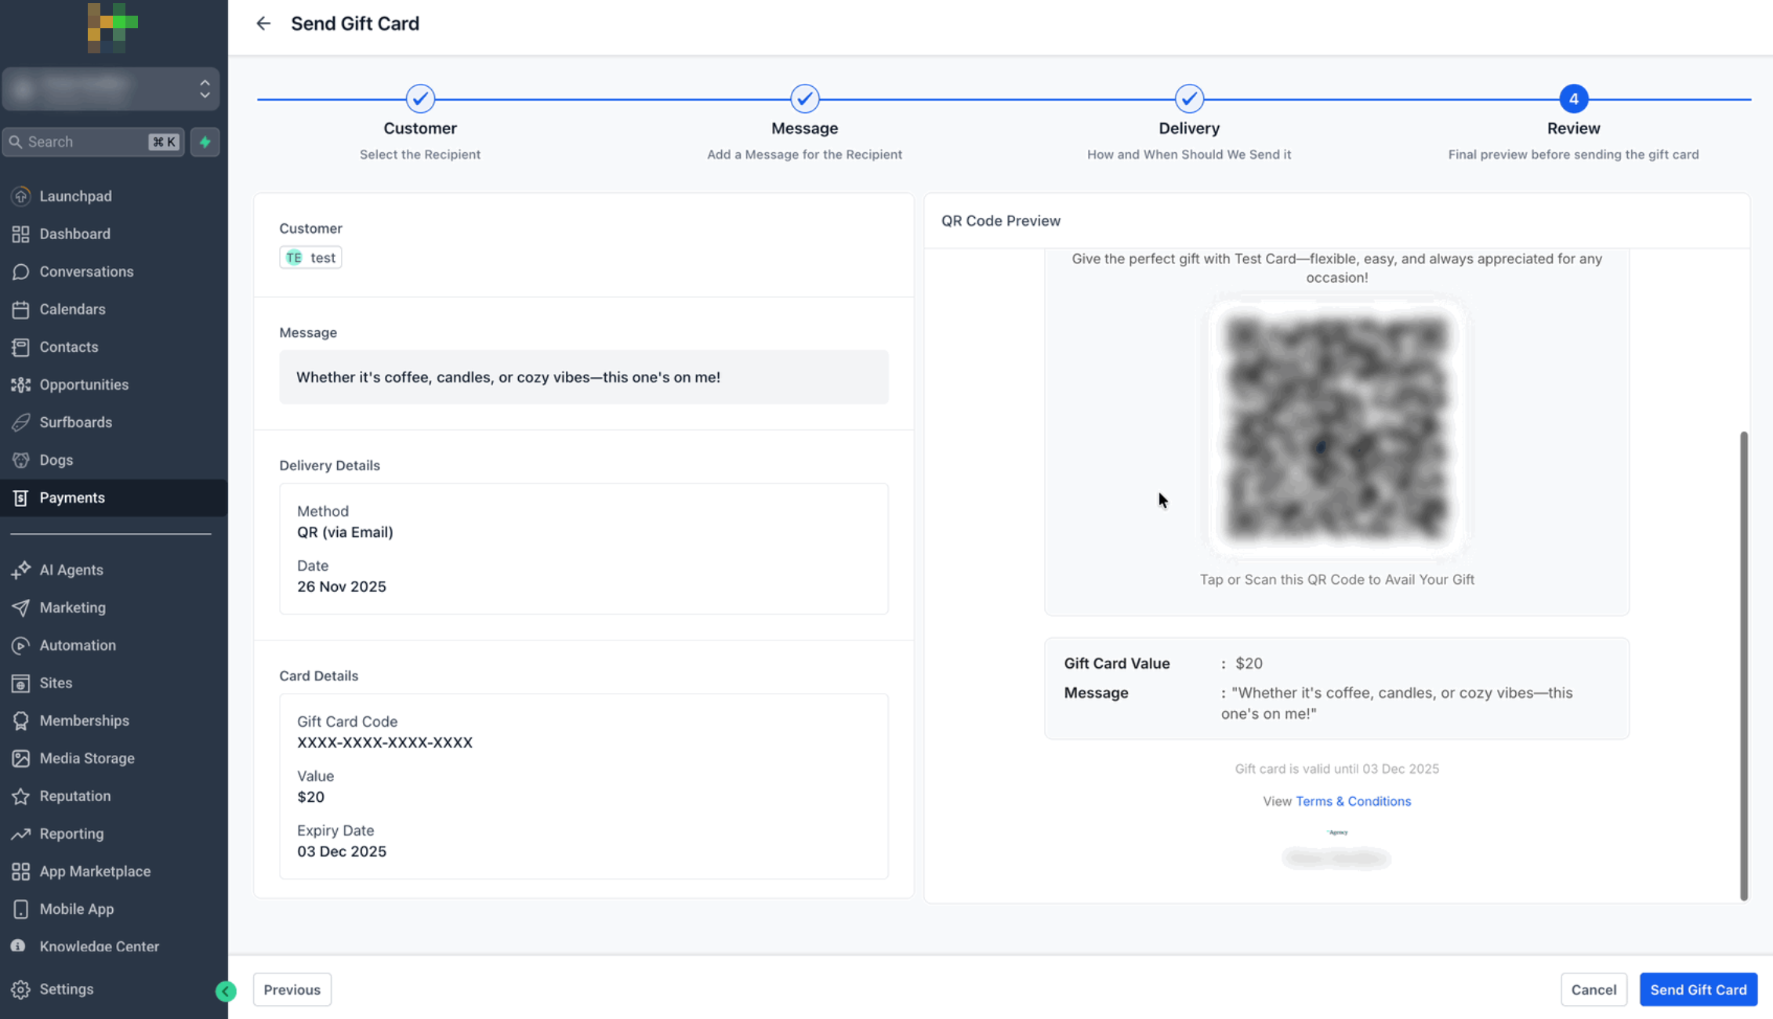1773x1019 pixels.
Task: Open the Surfboards icon
Action: click(21, 422)
